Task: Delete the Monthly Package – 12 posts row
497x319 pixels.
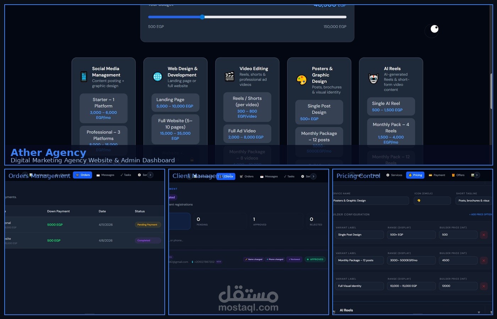Action: [x=484, y=260]
